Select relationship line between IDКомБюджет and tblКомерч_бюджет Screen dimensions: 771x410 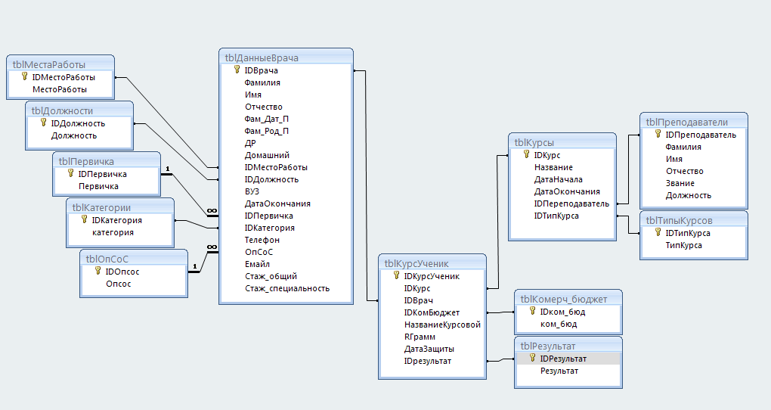click(x=500, y=312)
